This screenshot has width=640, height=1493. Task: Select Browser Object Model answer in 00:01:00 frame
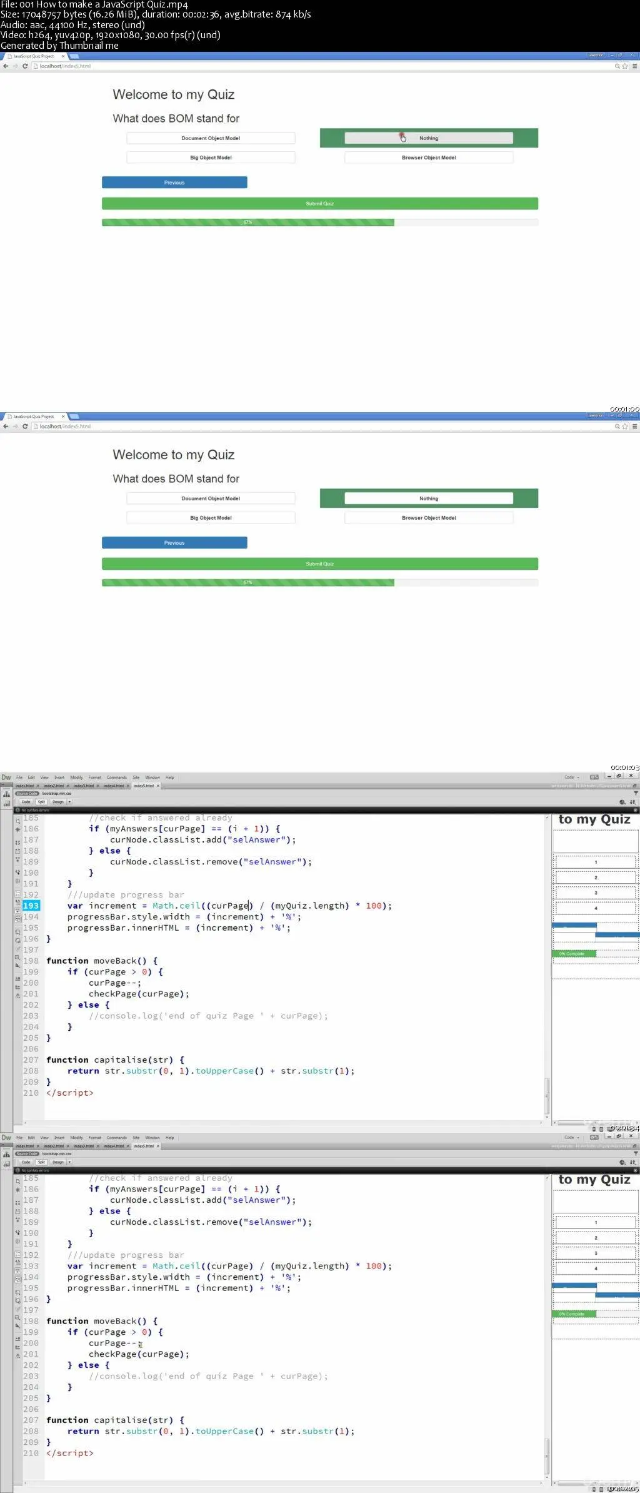(x=429, y=158)
